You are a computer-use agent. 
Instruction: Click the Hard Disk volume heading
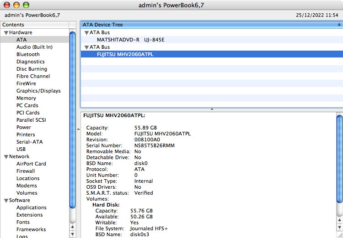[106, 205]
